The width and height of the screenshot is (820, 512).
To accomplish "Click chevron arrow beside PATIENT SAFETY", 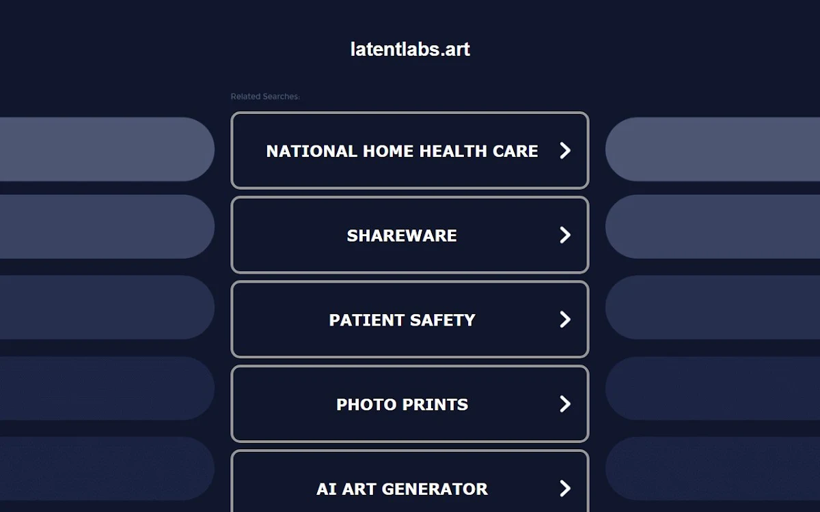I will pos(565,319).
